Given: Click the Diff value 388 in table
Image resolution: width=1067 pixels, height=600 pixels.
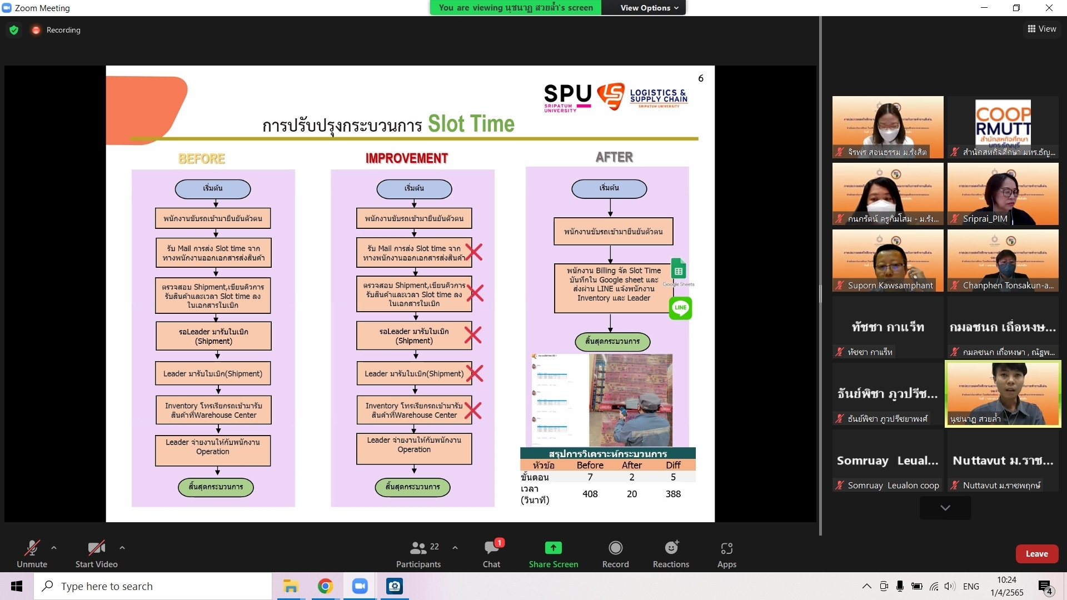Looking at the screenshot, I should click(673, 494).
